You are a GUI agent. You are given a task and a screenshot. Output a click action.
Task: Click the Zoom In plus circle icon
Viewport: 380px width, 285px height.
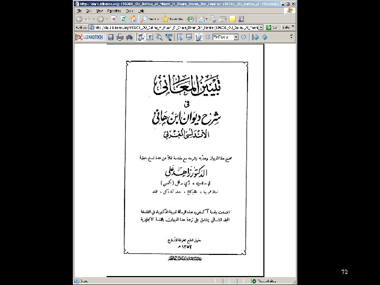[208, 37]
